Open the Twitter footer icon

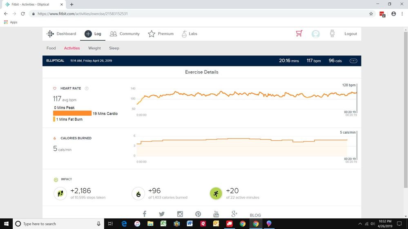click(162, 214)
